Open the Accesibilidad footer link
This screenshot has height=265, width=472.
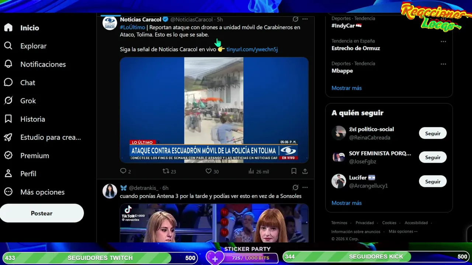(416, 223)
